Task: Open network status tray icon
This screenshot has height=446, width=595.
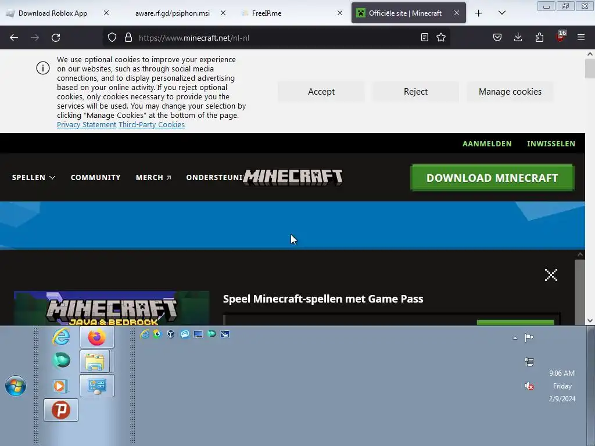Action: [x=529, y=362]
